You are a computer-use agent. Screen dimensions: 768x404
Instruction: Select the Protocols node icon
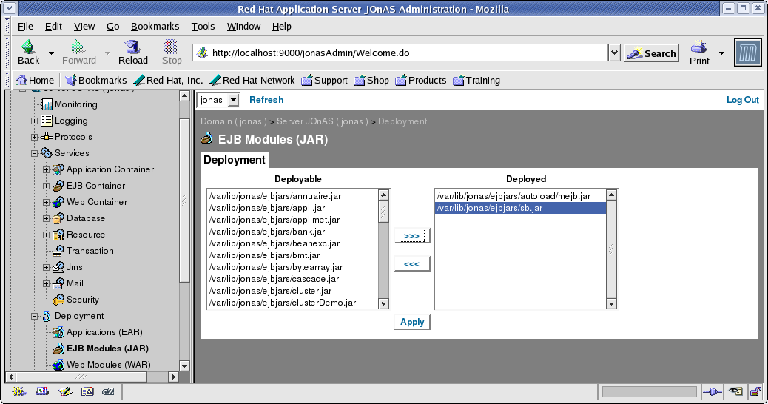[x=47, y=137]
